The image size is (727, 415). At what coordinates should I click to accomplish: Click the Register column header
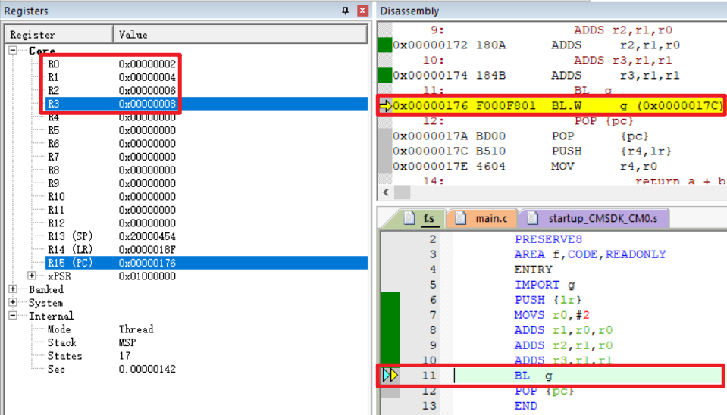33,35
